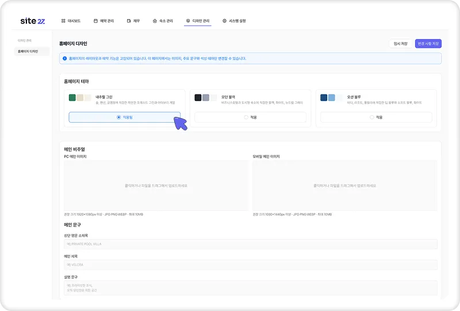Click the blue info icon in the notice banner
The height and width of the screenshot is (311, 460).
coord(65,59)
